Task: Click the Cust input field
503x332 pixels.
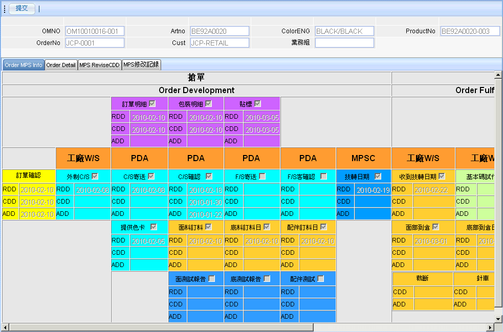Action: [220, 43]
